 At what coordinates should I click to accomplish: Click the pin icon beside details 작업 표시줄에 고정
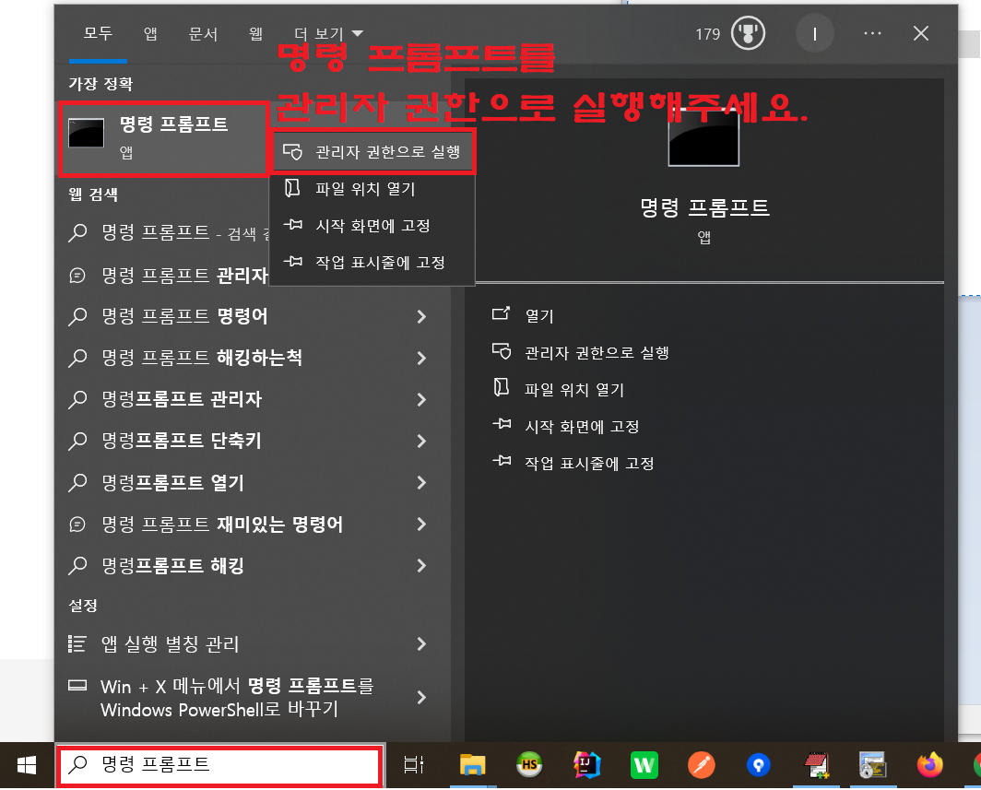tap(502, 461)
